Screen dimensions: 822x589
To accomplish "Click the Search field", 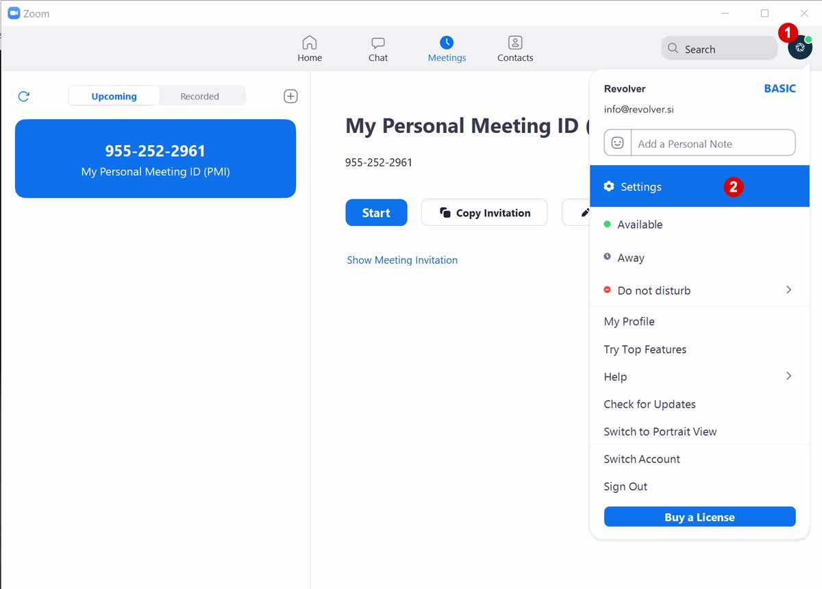I will pos(719,49).
